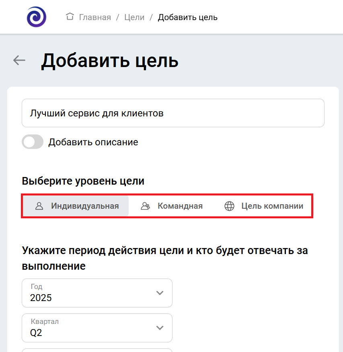Click the two-people icon on Командная
The width and height of the screenshot is (343, 352).
pyautogui.click(x=145, y=206)
